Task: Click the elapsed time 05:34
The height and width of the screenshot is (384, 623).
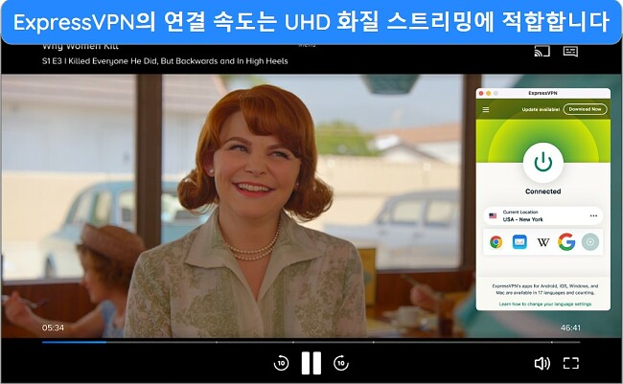Action: tap(53, 328)
